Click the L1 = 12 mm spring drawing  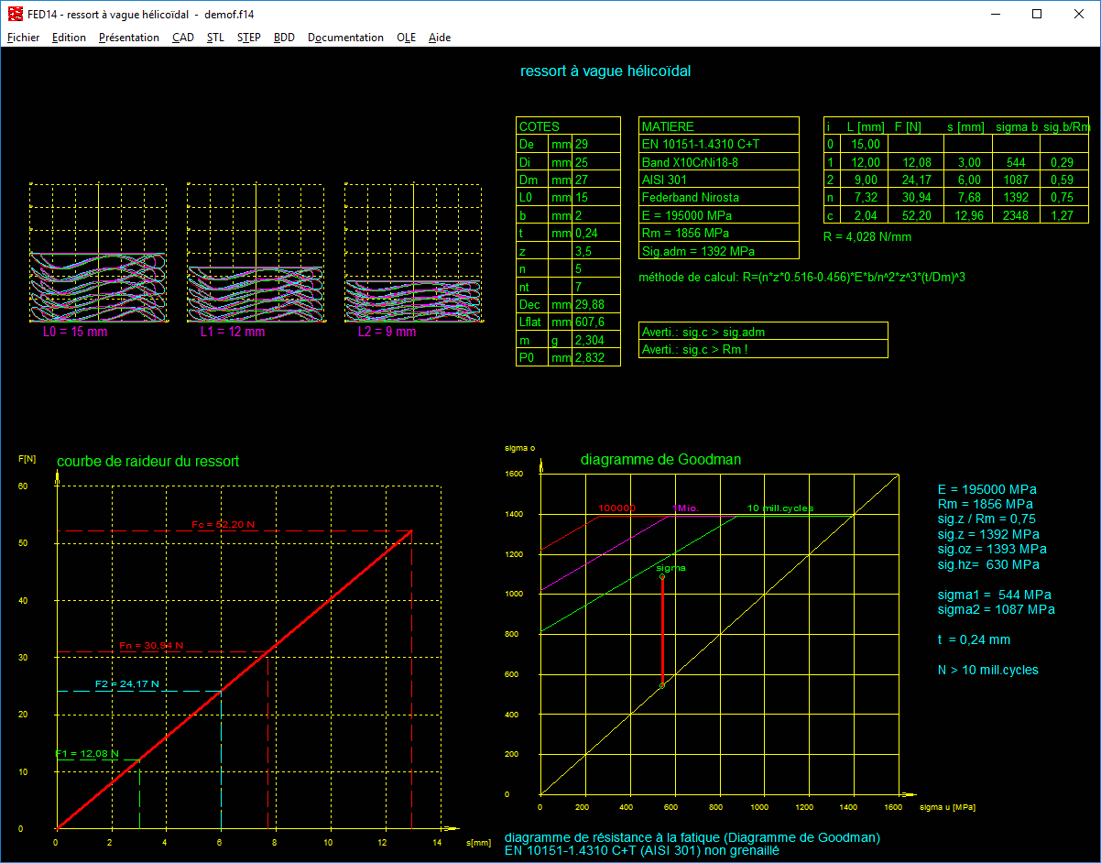pos(255,293)
